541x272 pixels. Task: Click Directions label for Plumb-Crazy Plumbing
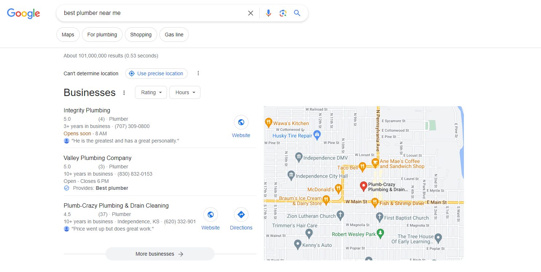(241, 228)
